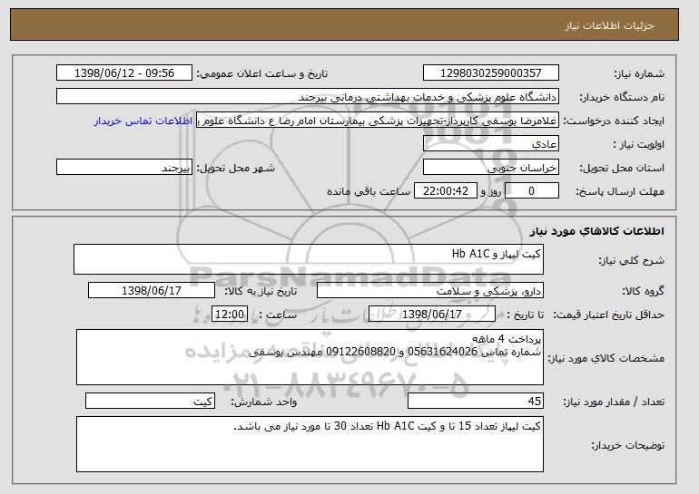Click the شهر محل تحویل label
Image resolution: width=699 pixels, height=494 pixels.
[236, 169]
